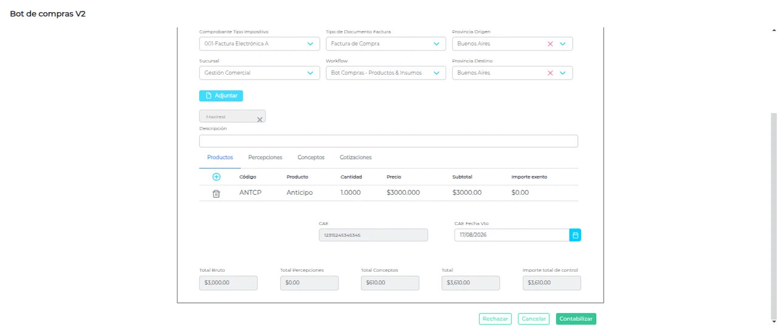Click the Producto column header

297,177
